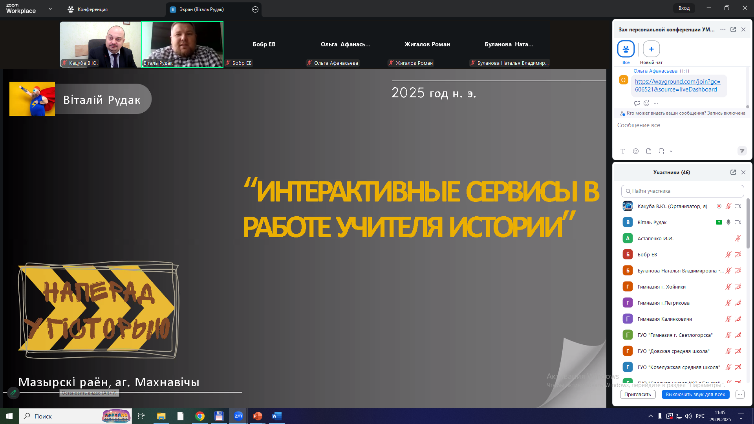The image size is (754, 424).
Task: Click the Пригласить button
Action: [x=637, y=394]
